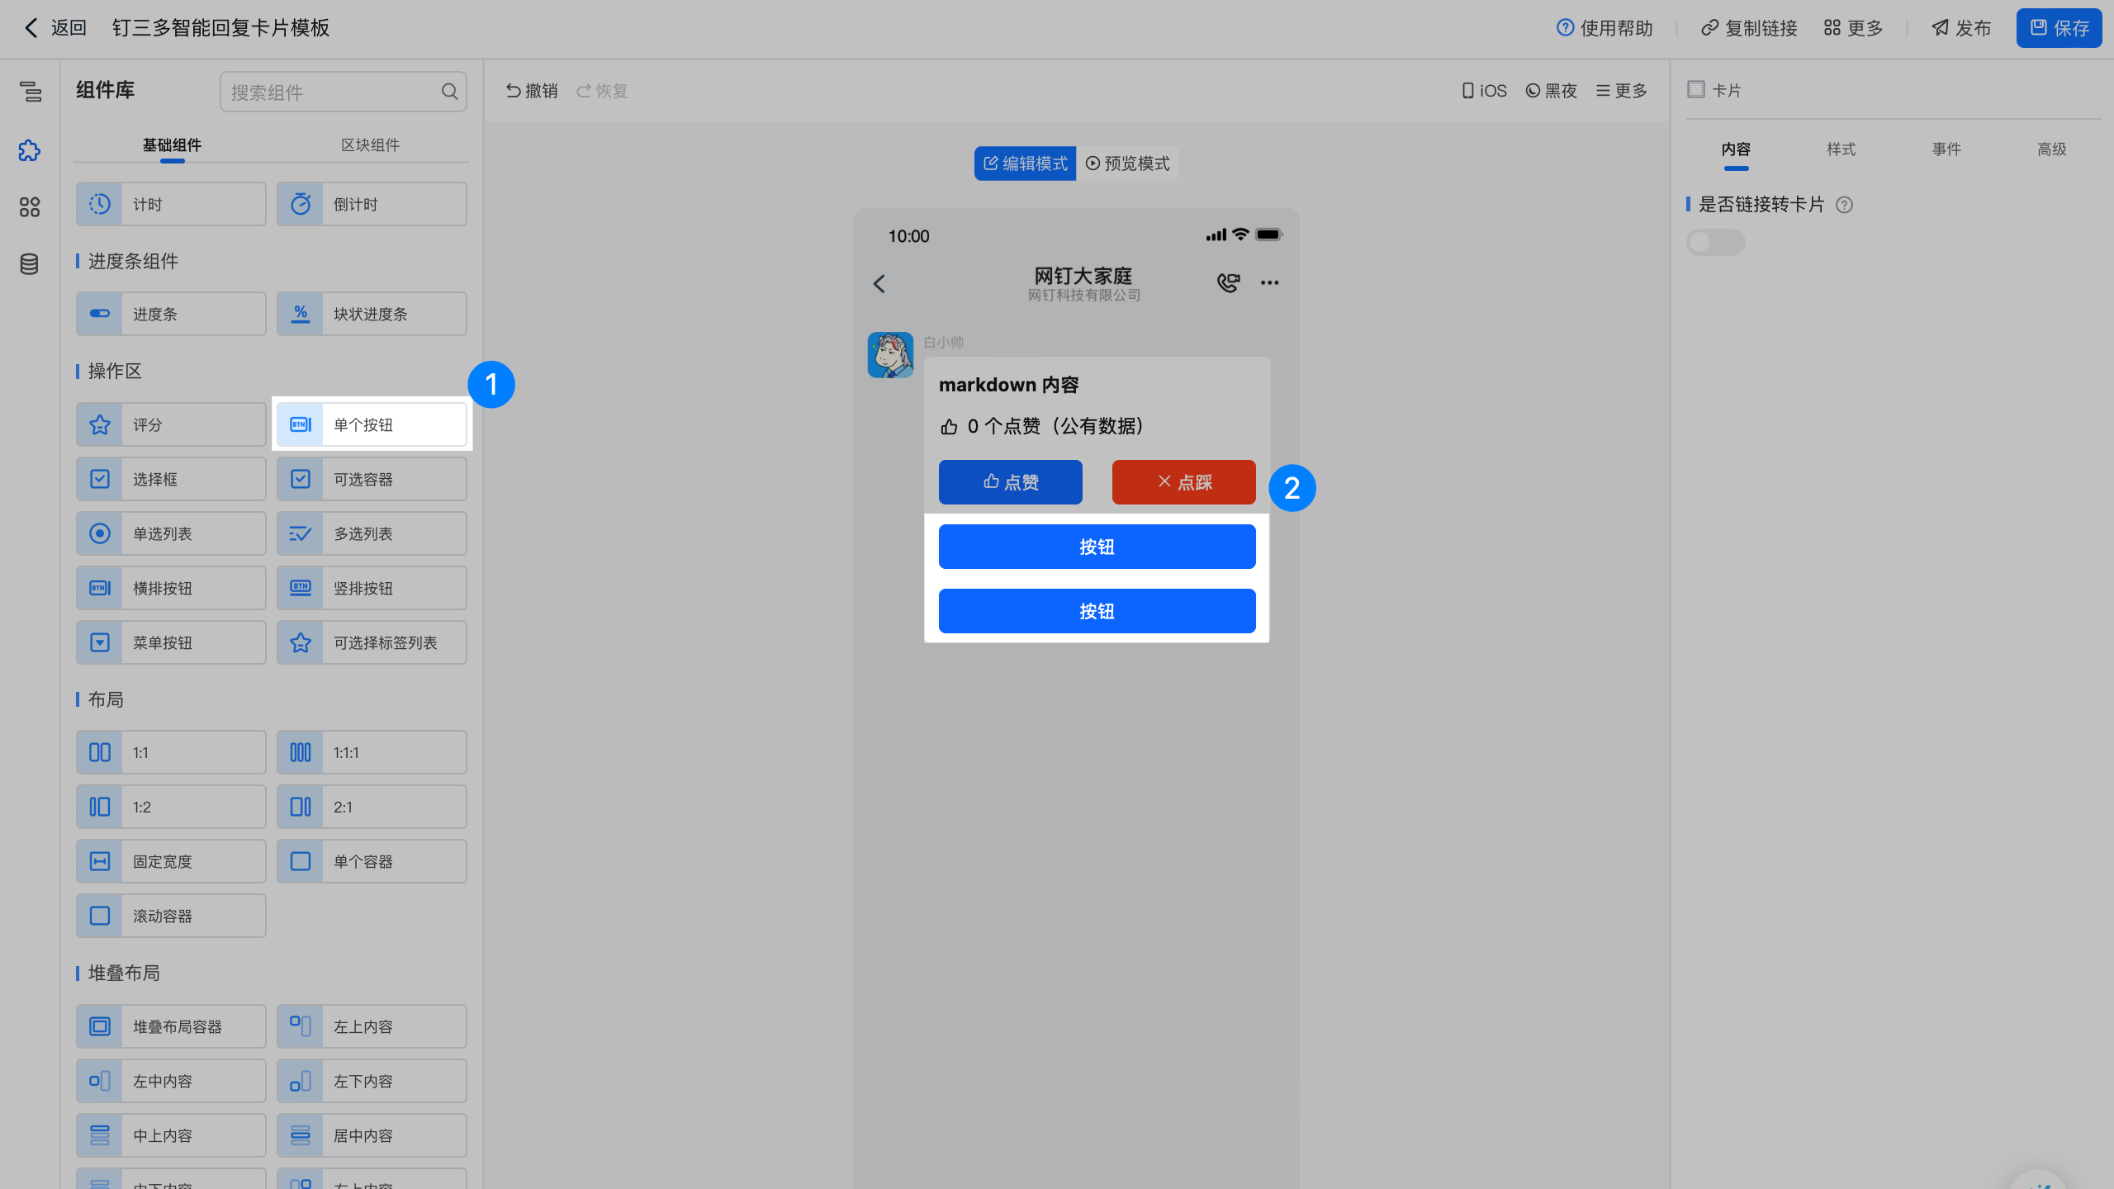Image resolution: width=2114 pixels, height=1189 pixels.
Task: Open the data source database icon
Action: pos(30,264)
